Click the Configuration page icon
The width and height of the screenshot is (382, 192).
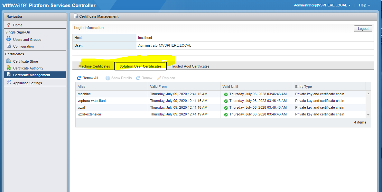pyautogui.click(x=9, y=46)
